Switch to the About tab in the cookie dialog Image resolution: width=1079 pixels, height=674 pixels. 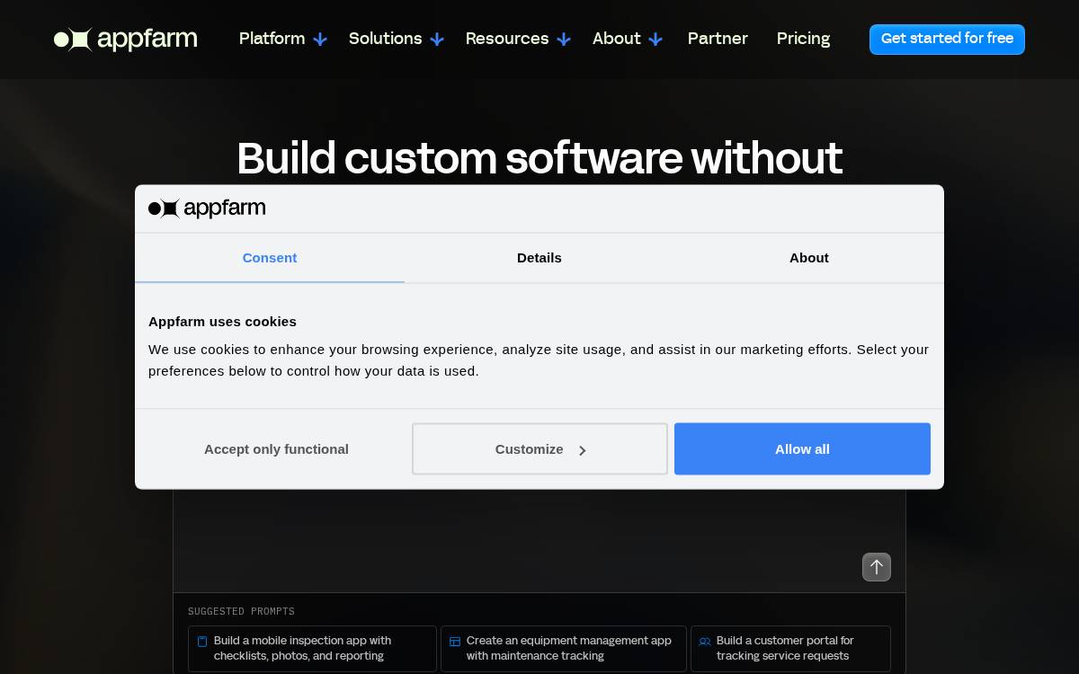[809, 258]
